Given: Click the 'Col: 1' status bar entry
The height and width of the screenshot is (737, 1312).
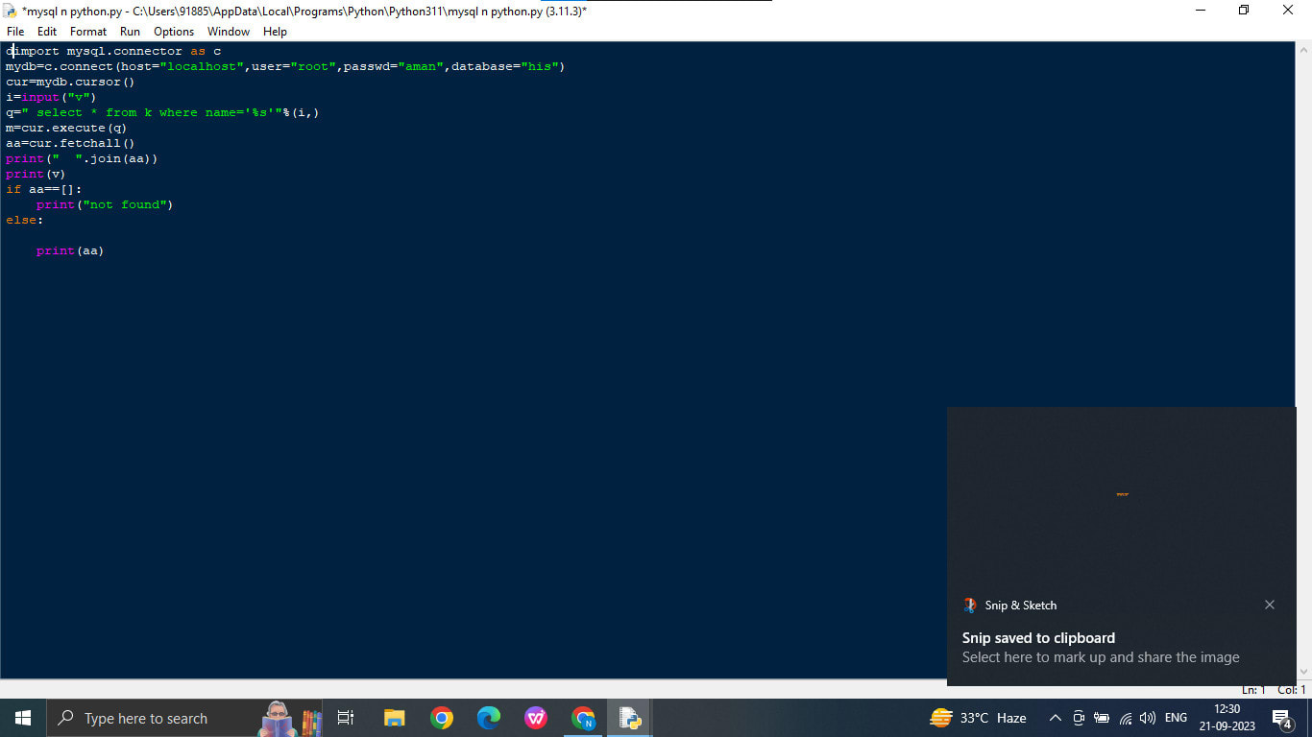Looking at the screenshot, I should [x=1291, y=690].
